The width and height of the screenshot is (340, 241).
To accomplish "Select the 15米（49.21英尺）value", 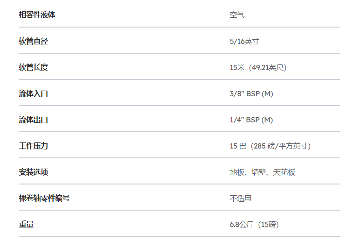I will click(258, 68).
